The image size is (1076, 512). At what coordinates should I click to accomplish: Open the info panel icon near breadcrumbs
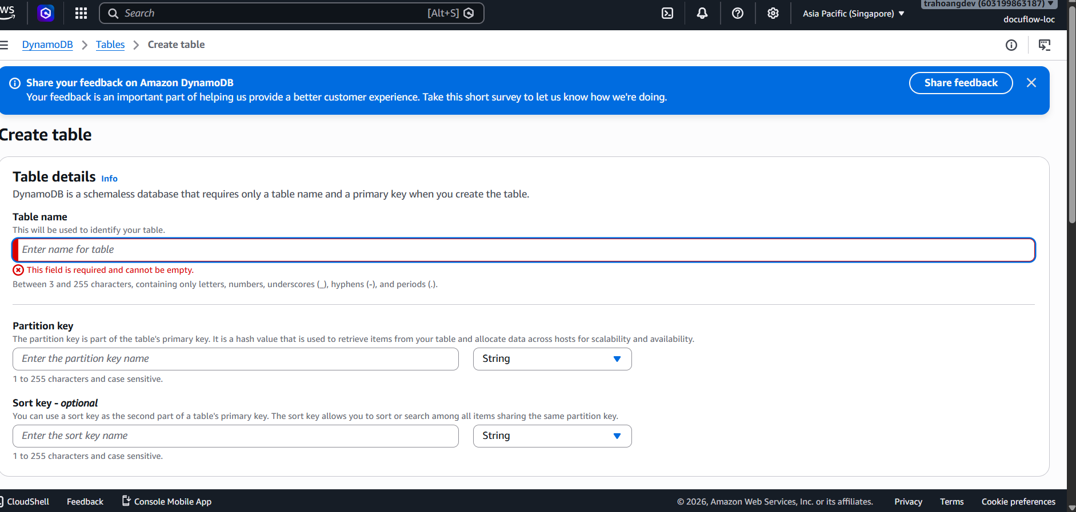coord(1011,45)
